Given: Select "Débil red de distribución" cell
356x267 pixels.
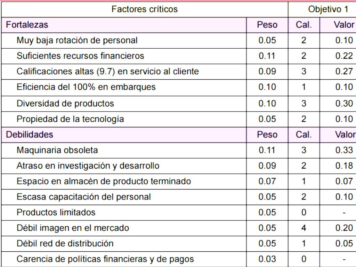Looking at the screenshot, I should pos(65,243).
